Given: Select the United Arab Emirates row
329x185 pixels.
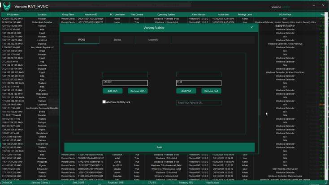Looking at the screenshot, I should tap(42, 22).
